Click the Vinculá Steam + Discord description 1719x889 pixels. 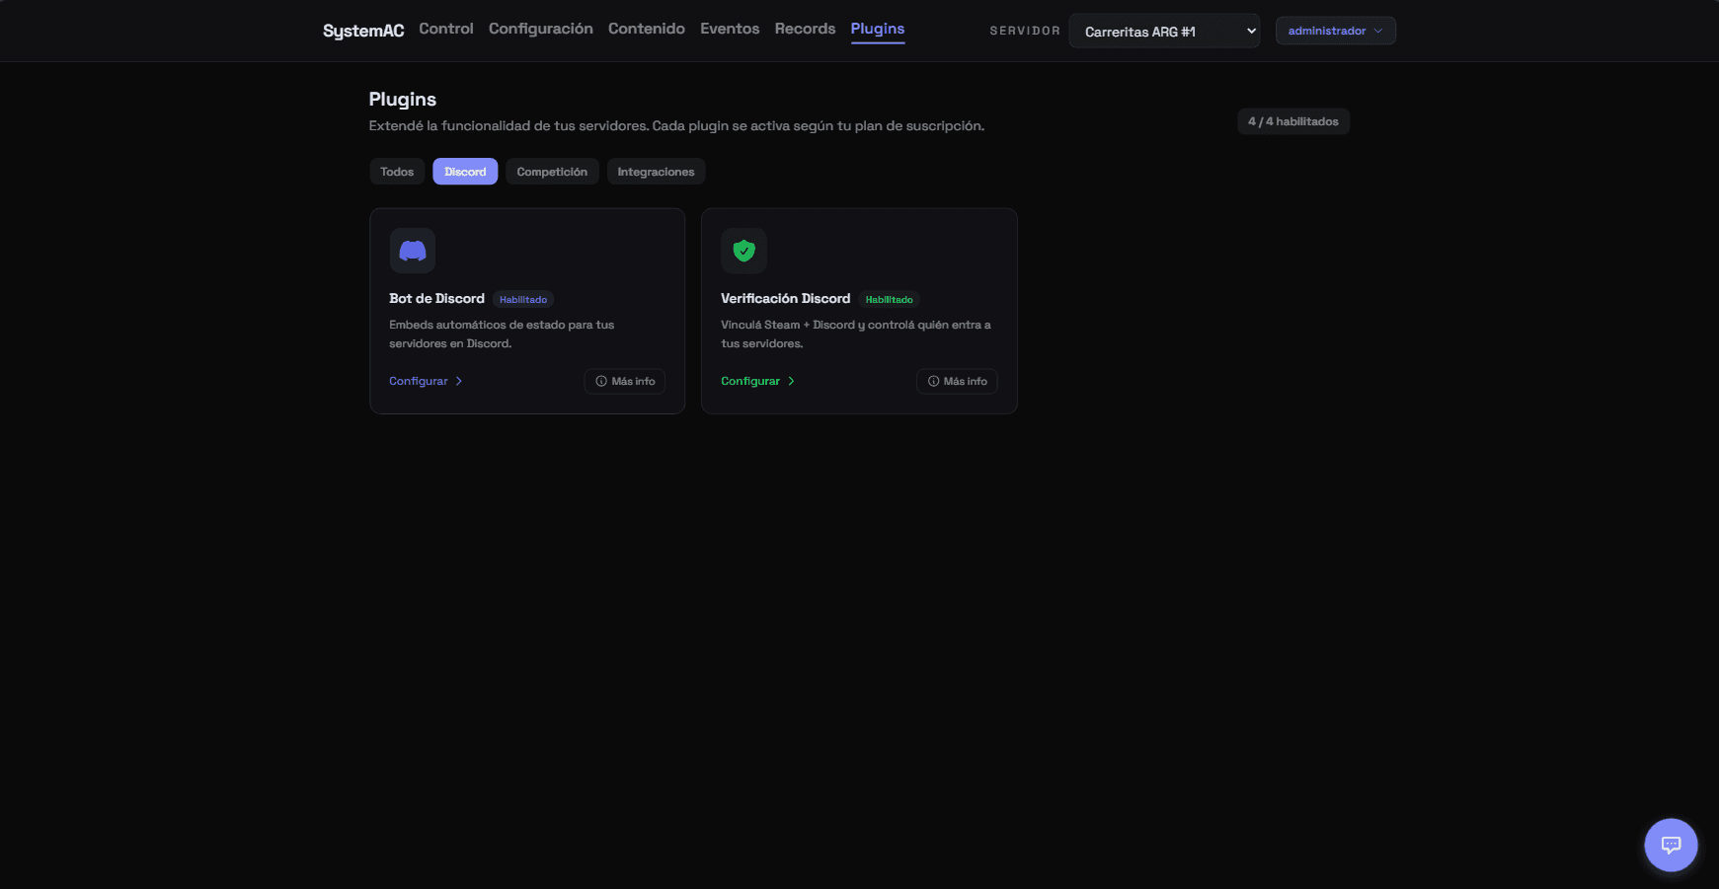tap(856, 333)
